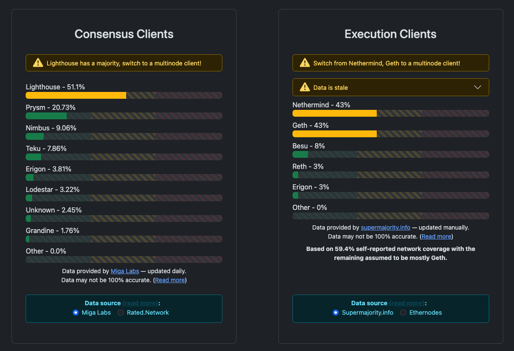Click the Lighthouse - 51.1% label

point(55,87)
